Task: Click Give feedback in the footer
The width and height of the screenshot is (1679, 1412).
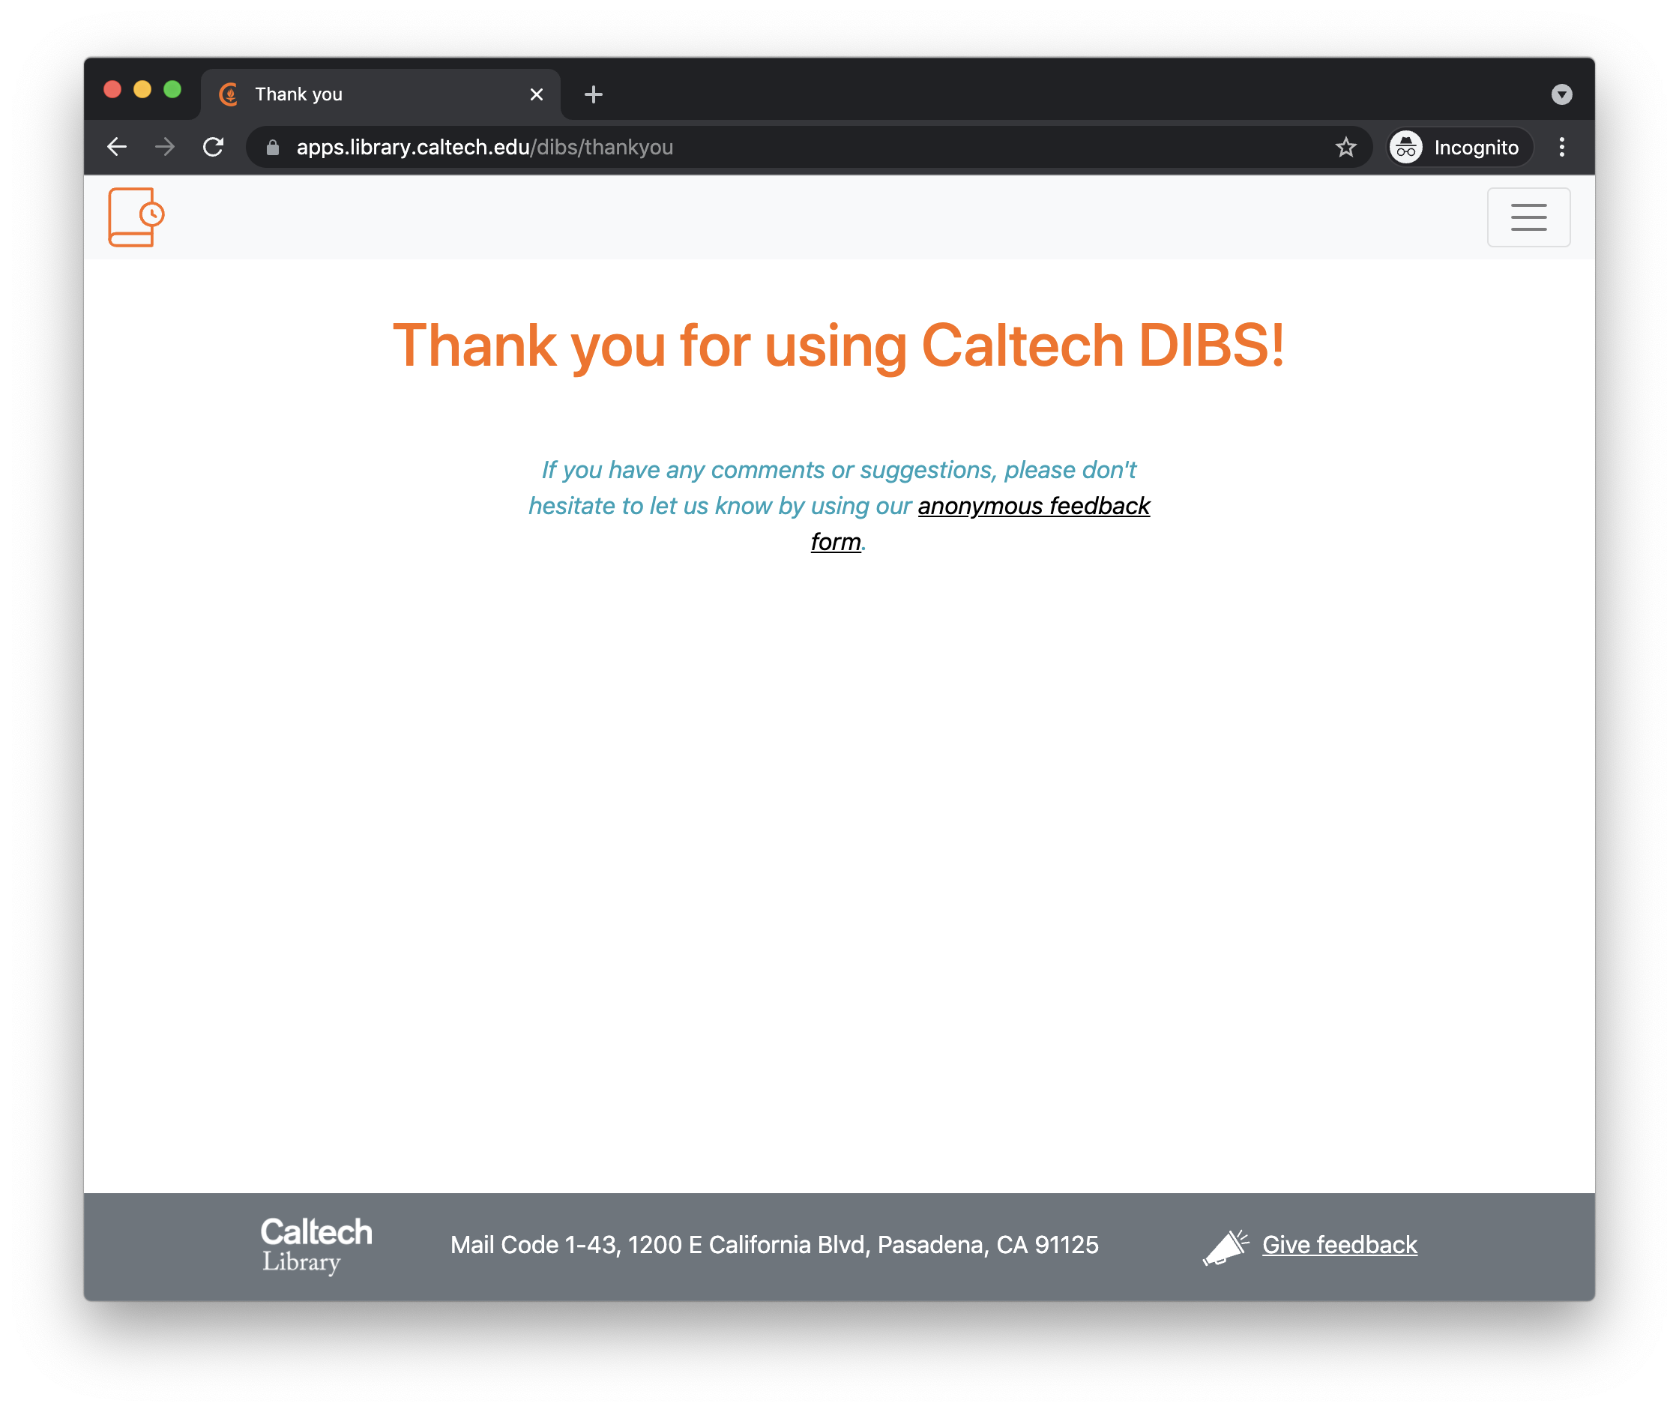Action: [x=1337, y=1244]
